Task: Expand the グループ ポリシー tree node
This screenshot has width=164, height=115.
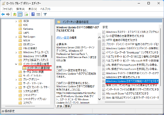Action: click(16, 80)
